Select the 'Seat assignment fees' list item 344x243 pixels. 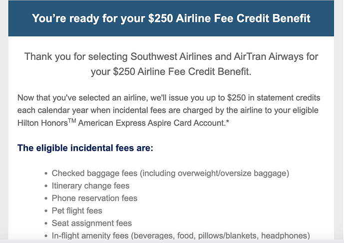[x=92, y=223]
